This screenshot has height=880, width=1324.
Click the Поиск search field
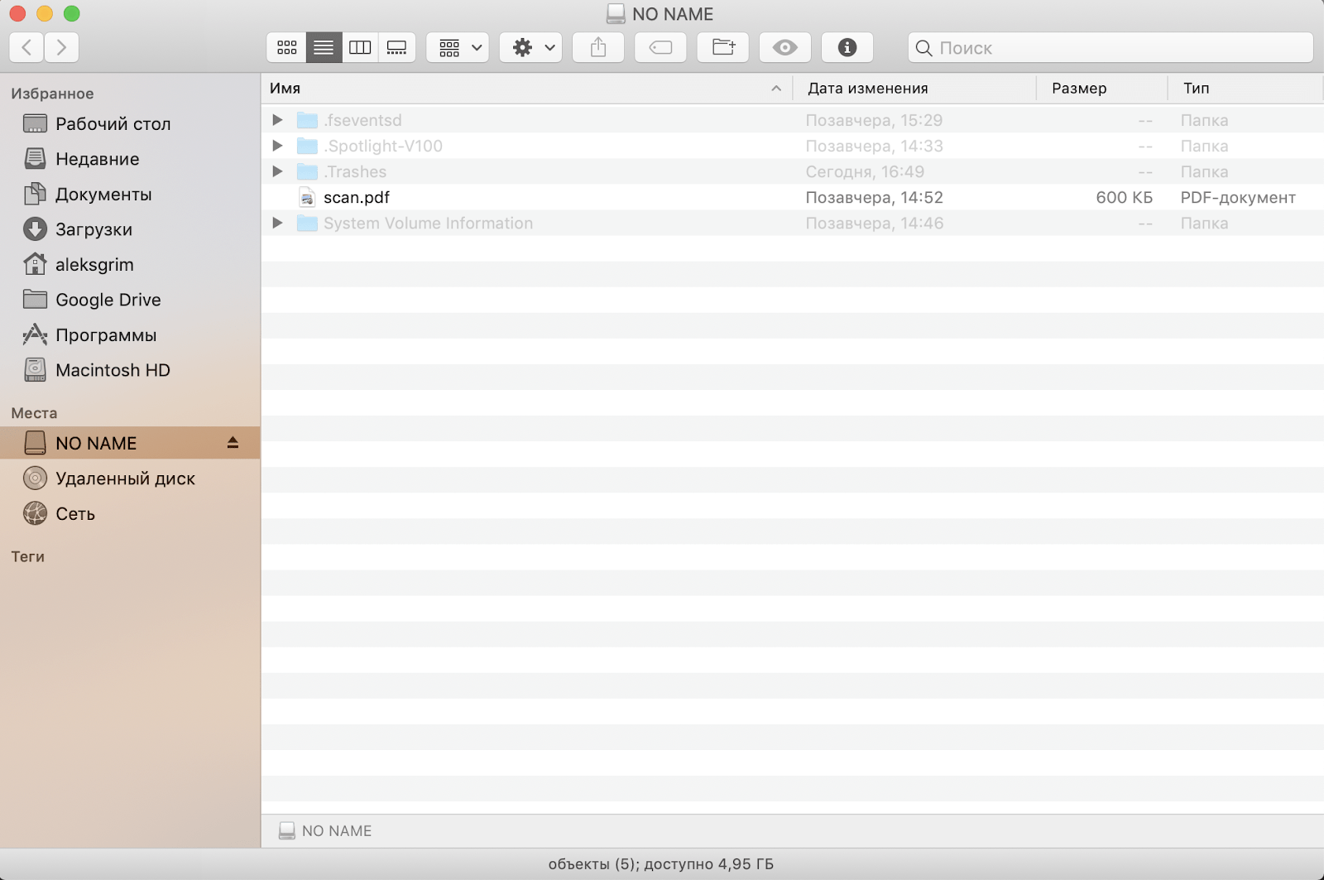(x=1117, y=48)
